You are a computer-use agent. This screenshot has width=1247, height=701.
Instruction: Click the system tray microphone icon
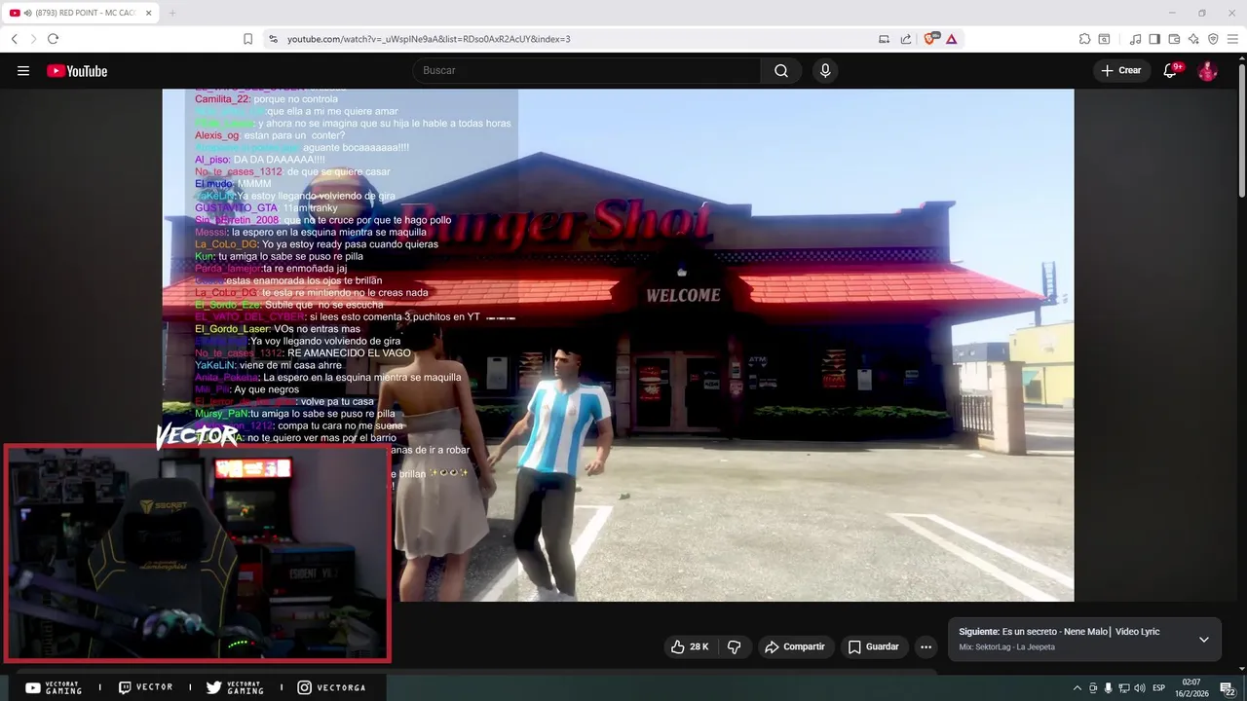pos(1108,688)
